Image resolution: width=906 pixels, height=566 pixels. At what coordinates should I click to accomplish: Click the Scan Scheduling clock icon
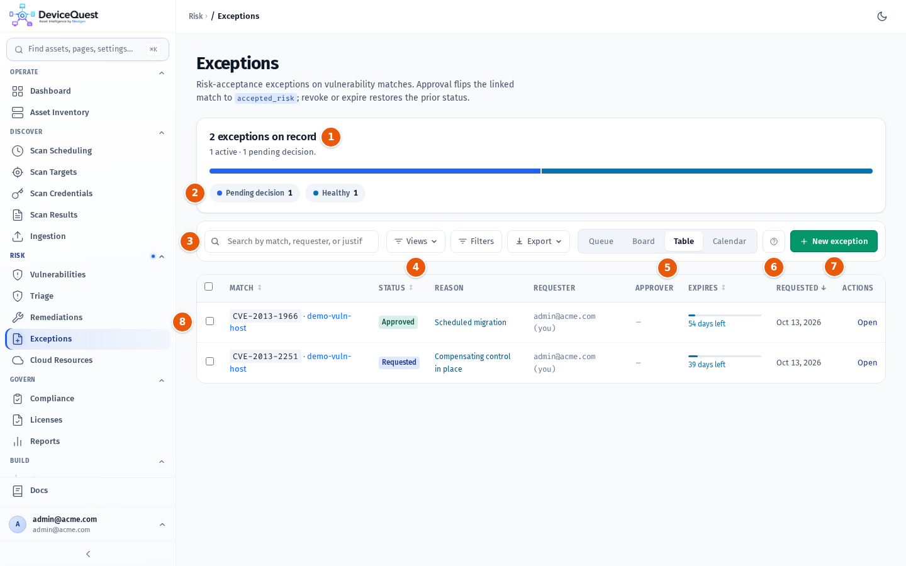point(18,151)
